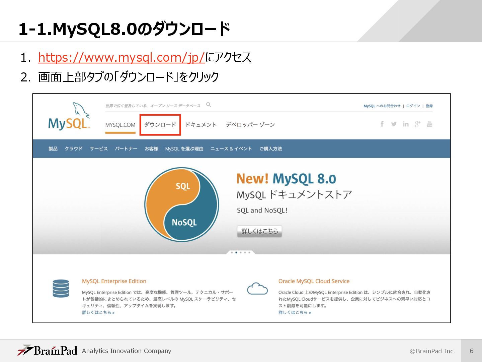Open ニュース & イベント menu item

(231, 149)
